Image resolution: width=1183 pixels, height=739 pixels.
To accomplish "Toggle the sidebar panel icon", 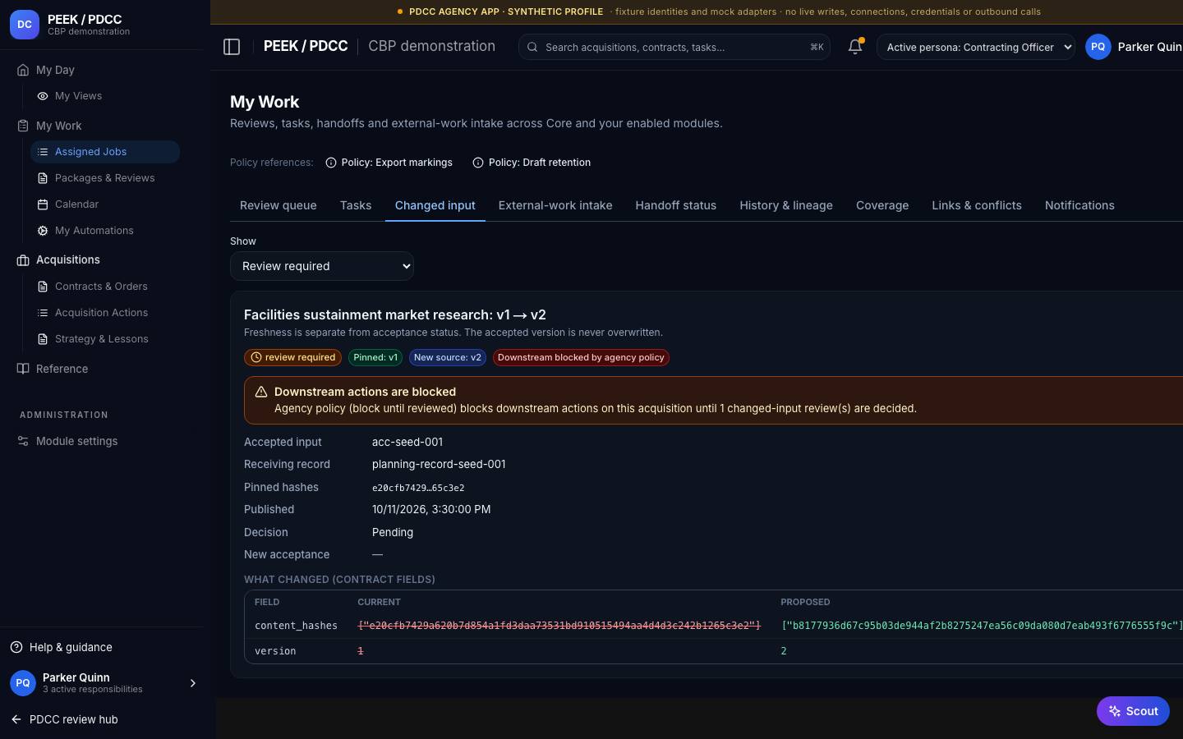I will point(232,47).
